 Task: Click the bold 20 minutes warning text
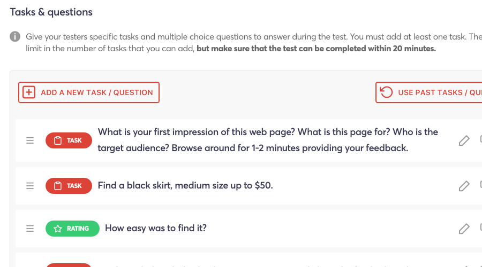(316, 49)
